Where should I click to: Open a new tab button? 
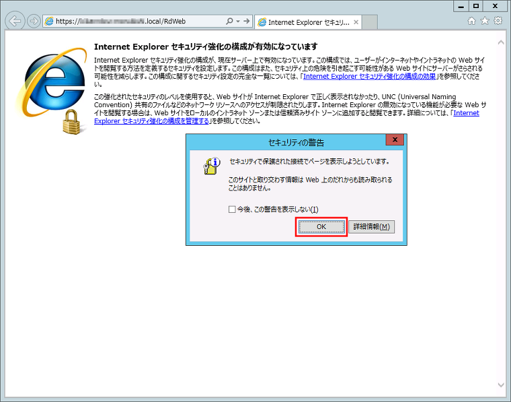(x=370, y=22)
